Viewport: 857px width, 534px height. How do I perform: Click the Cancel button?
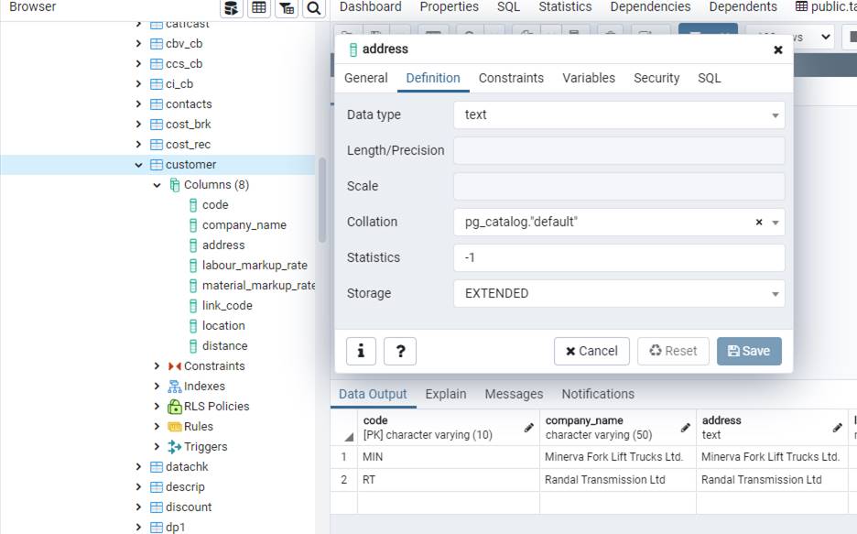coord(591,351)
